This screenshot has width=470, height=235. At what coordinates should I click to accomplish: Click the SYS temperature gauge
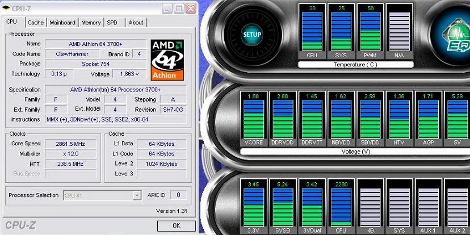pyautogui.click(x=341, y=31)
